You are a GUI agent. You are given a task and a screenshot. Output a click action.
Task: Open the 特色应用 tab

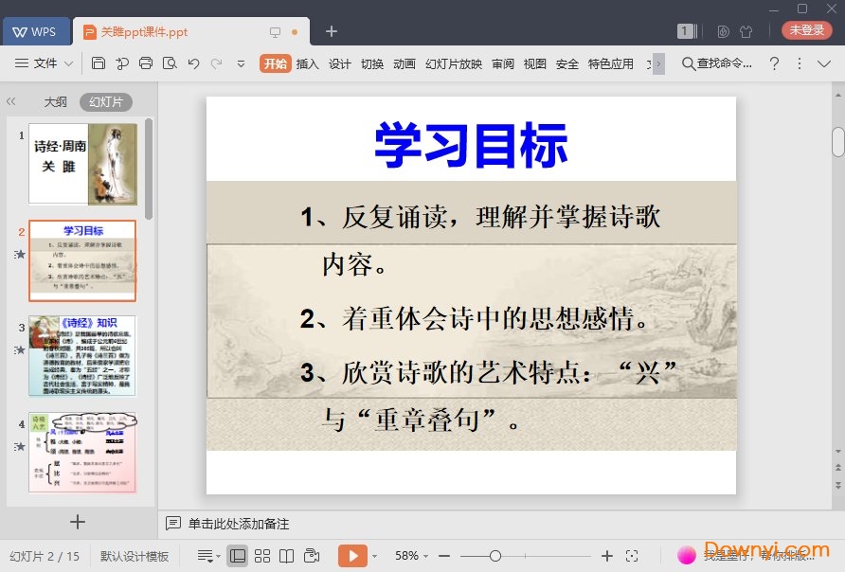(x=611, y=63)
